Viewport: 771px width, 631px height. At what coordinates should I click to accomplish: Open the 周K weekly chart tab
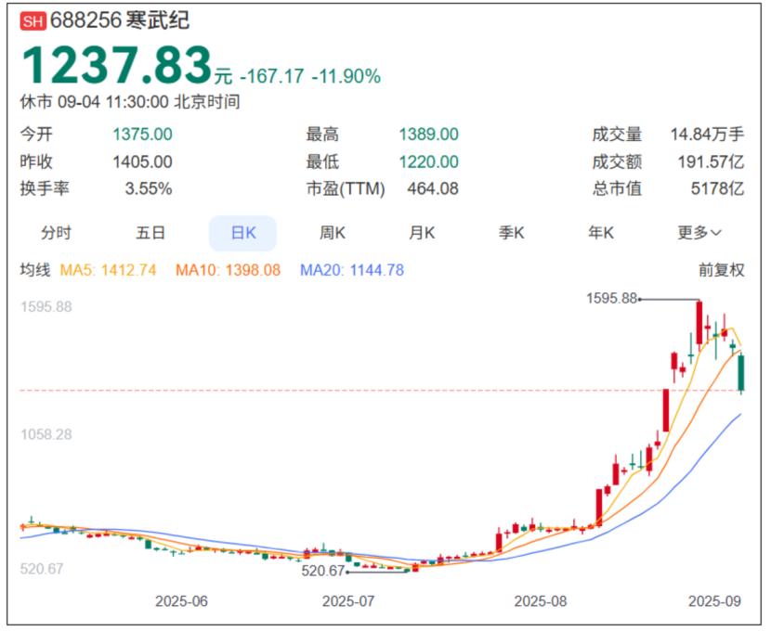pos(333,233)
